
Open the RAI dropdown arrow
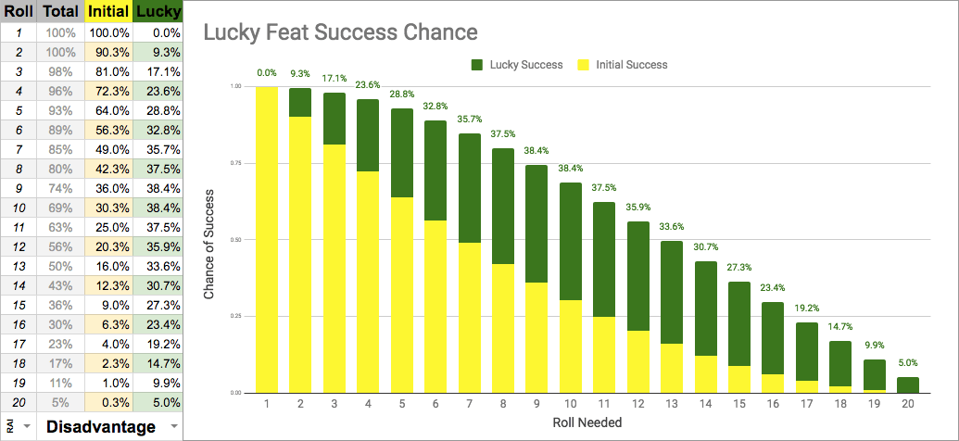pyautogui.click(x=28, y=427)
